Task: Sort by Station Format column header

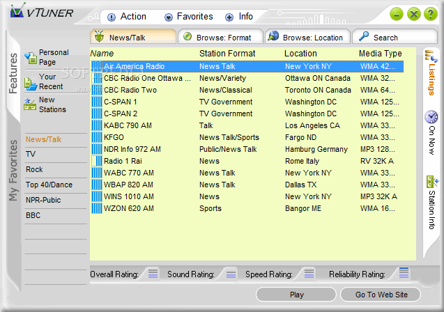Action: point(227,54)
